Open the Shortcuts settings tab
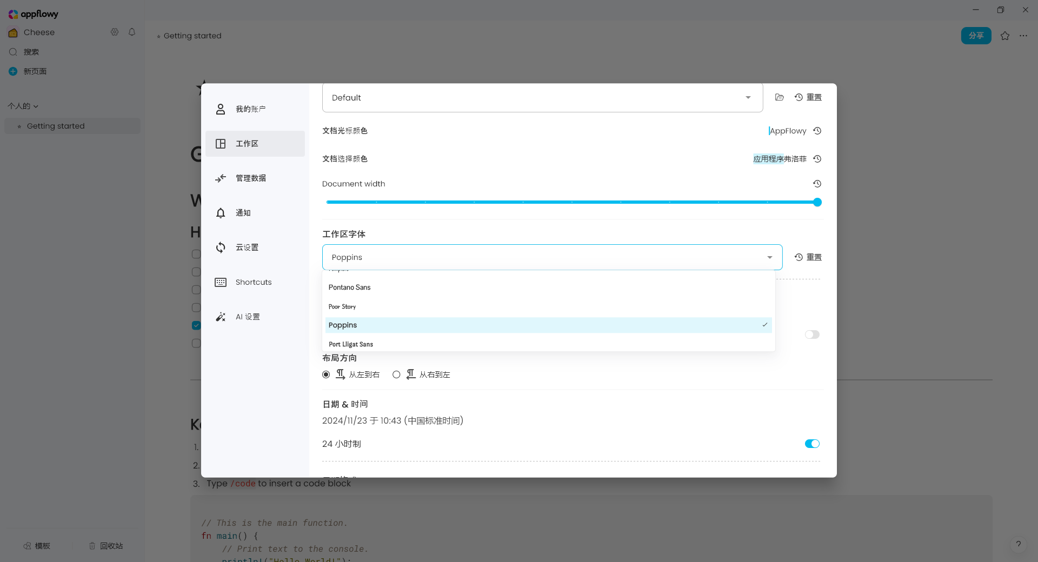 255,282
